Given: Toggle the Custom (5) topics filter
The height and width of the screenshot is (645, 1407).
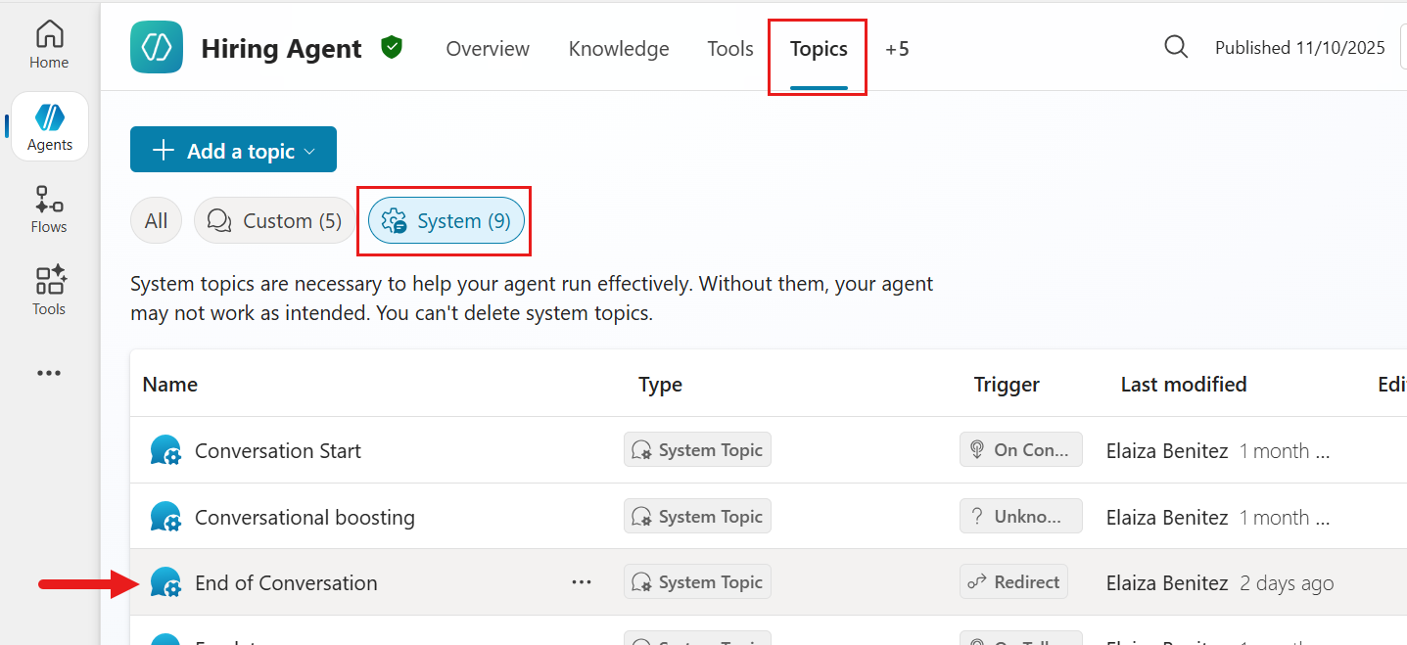Looking at the screenshot, I should tap(274, 220).
